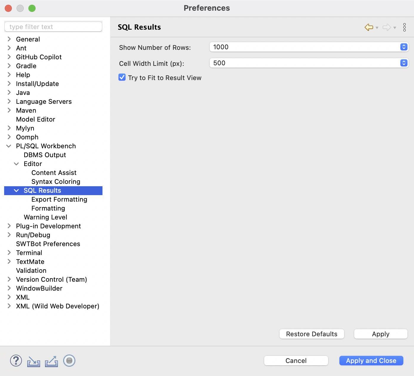Click the Oomph preference recorder icon
This screenshot has height=376, width=414.
click(69, 361)
